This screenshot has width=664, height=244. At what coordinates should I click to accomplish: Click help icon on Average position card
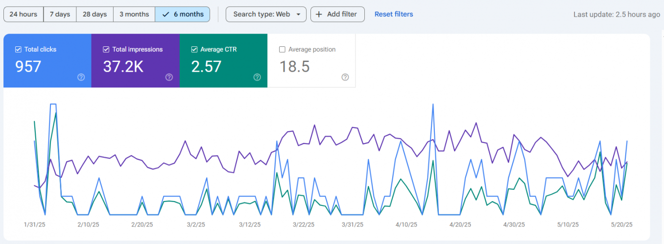[x=345, y=77]
